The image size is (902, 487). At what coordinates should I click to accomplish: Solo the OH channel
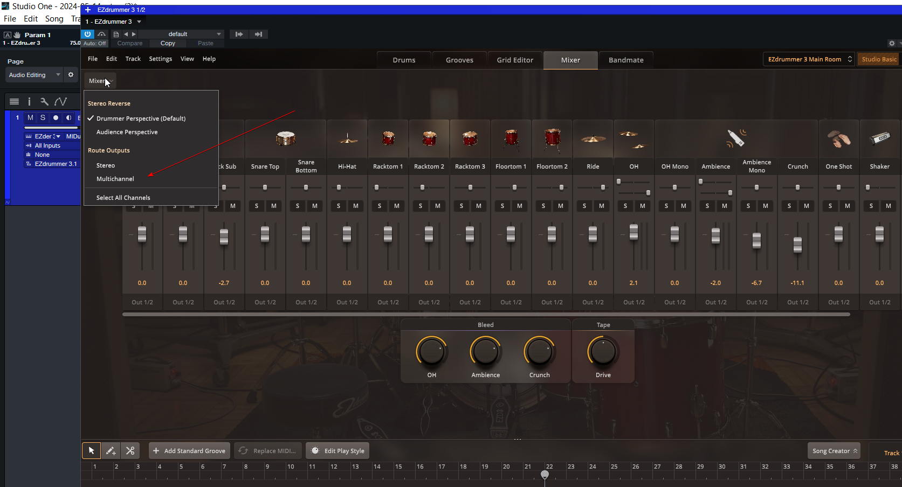click(x=625, y=206)
